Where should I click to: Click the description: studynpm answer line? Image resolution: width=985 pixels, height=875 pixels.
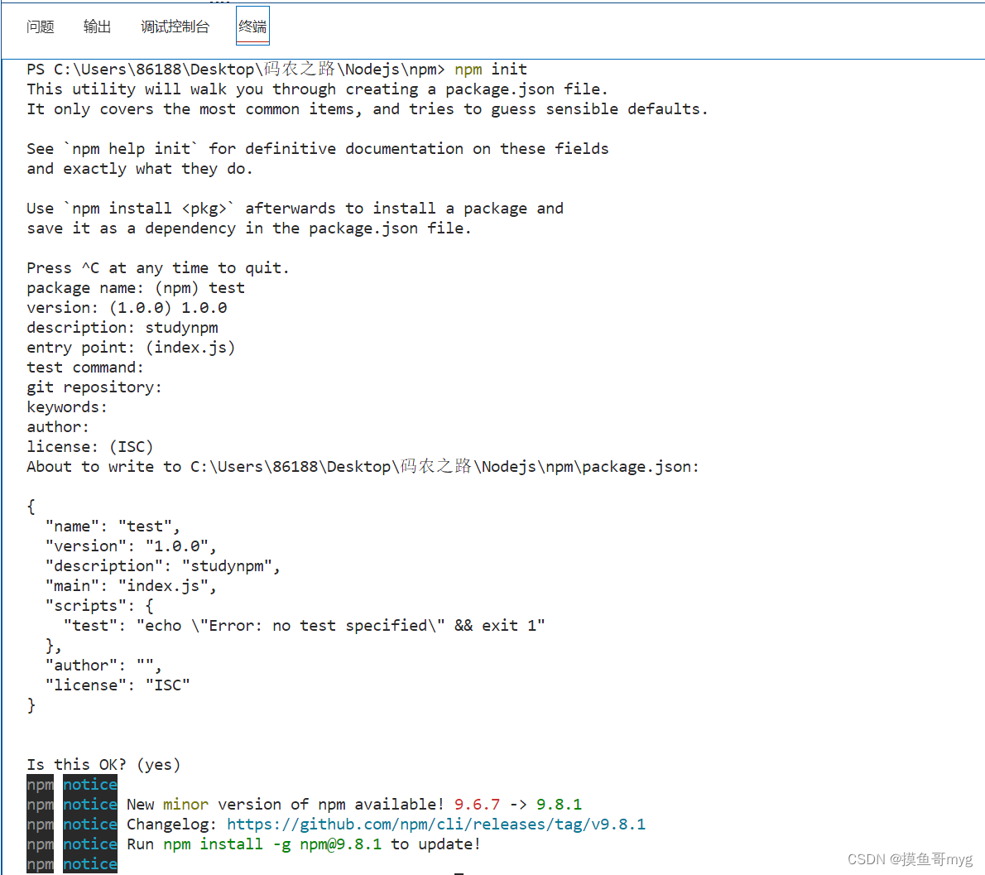click(122, 327)
